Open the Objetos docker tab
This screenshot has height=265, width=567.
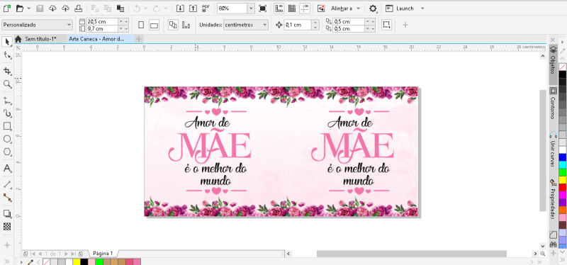[553, 64]
